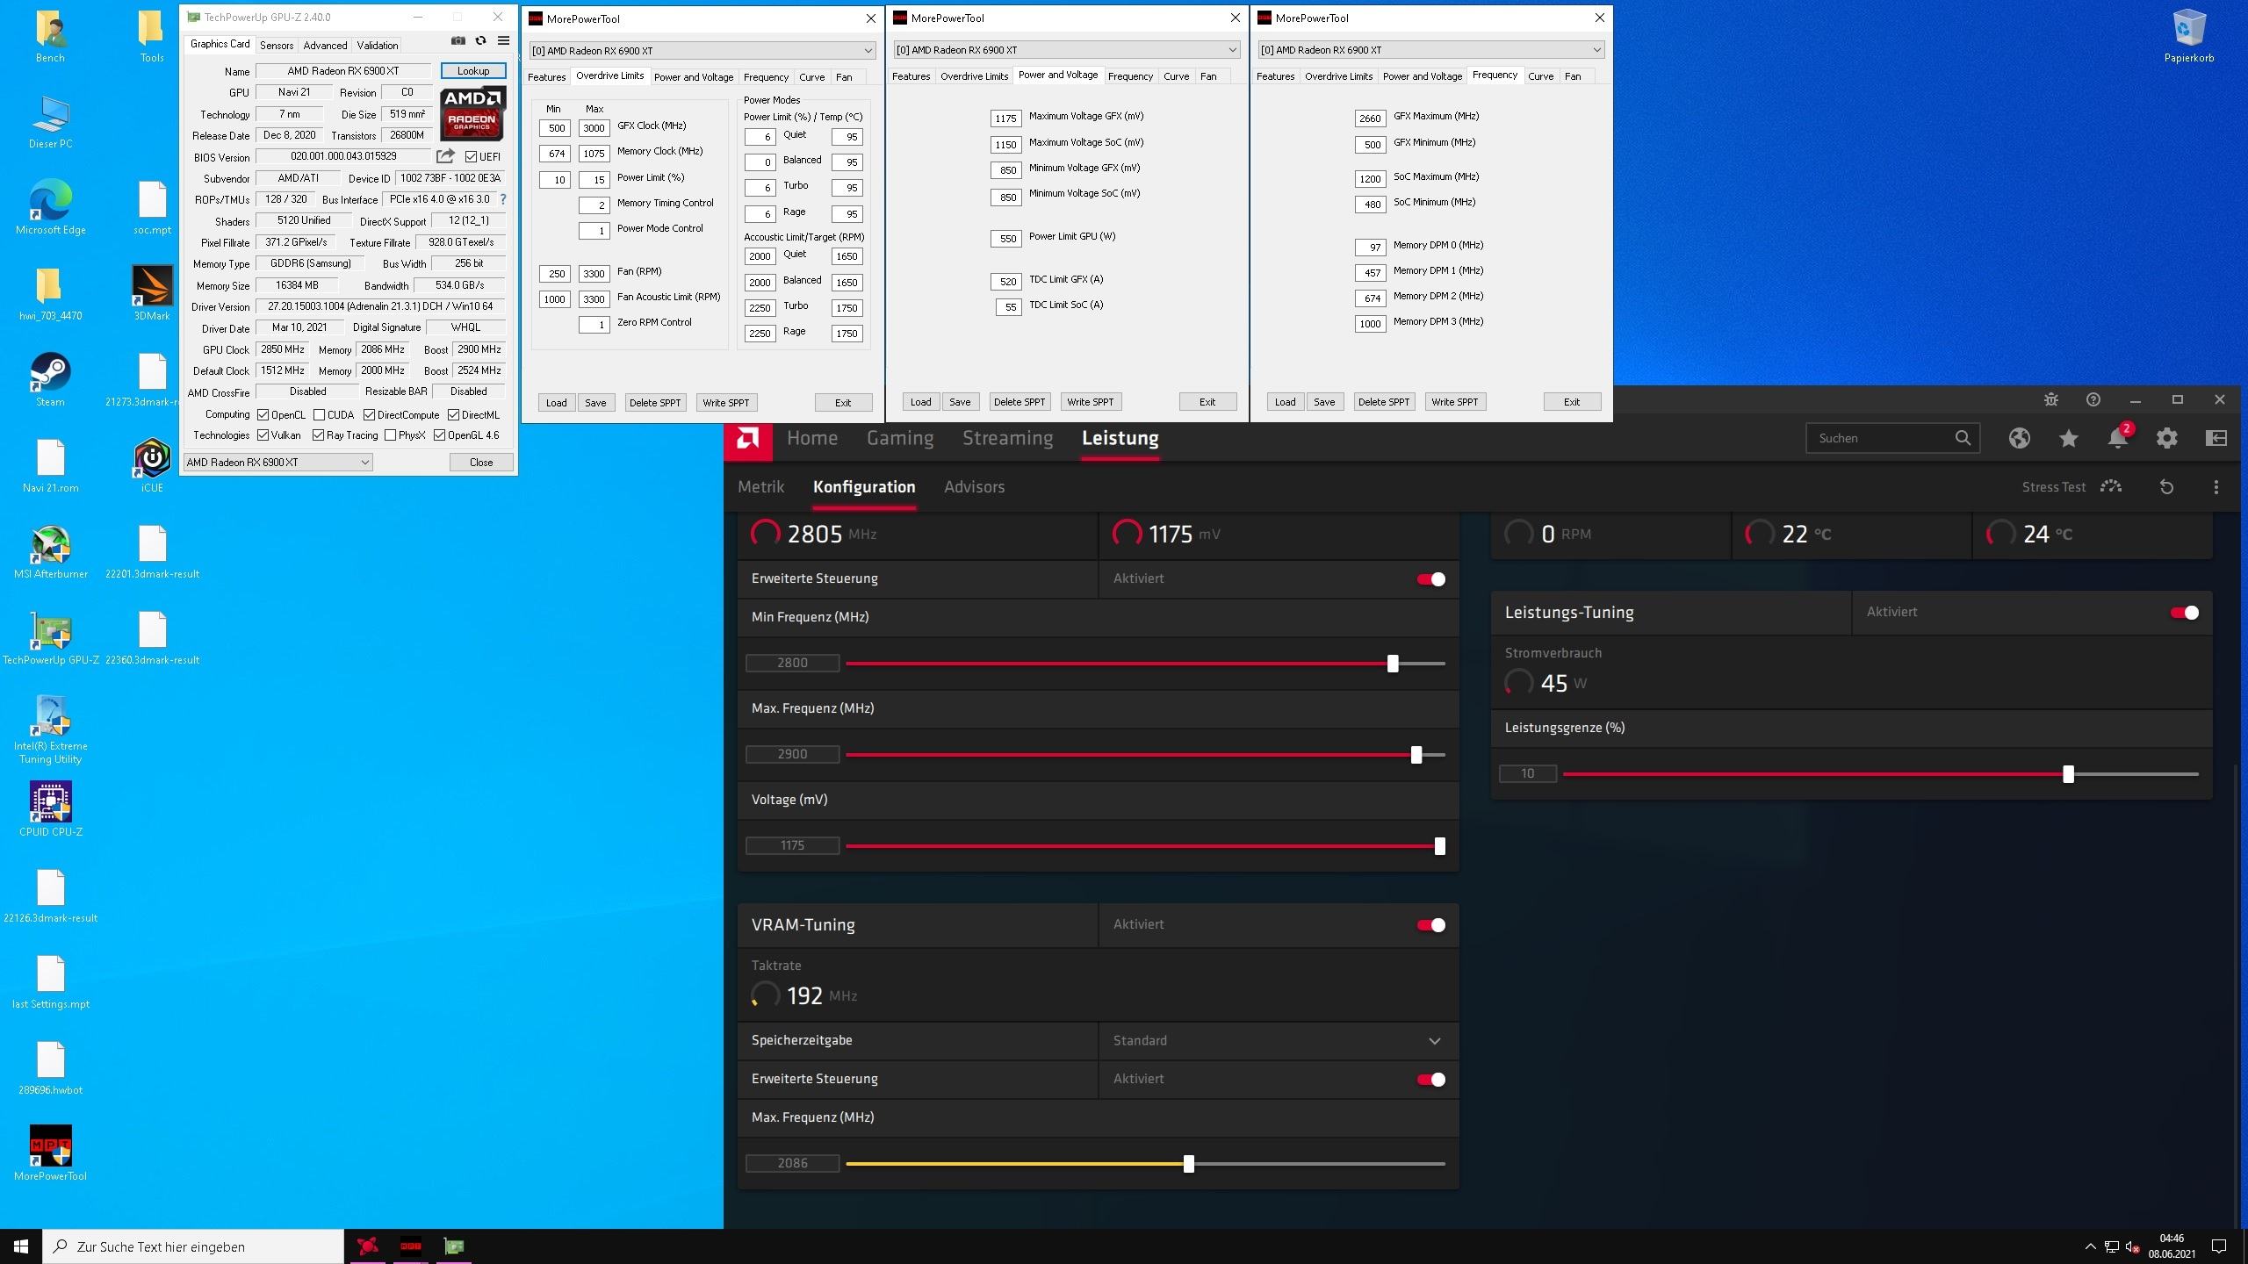The width and height of the screenshot is (2248, 1264).
Task: Click the sidebar panel icon in Radeon Software
Action: [2216, 438]
